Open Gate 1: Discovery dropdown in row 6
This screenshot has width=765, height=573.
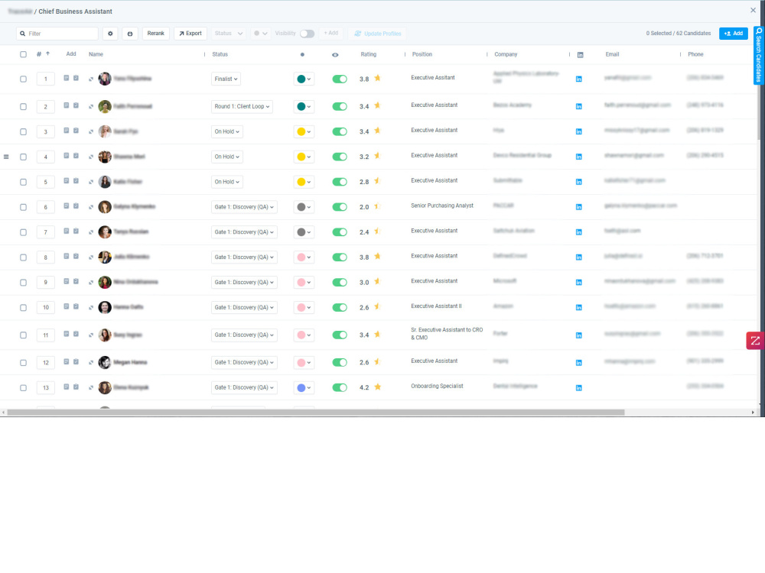(x=244, y=207)
